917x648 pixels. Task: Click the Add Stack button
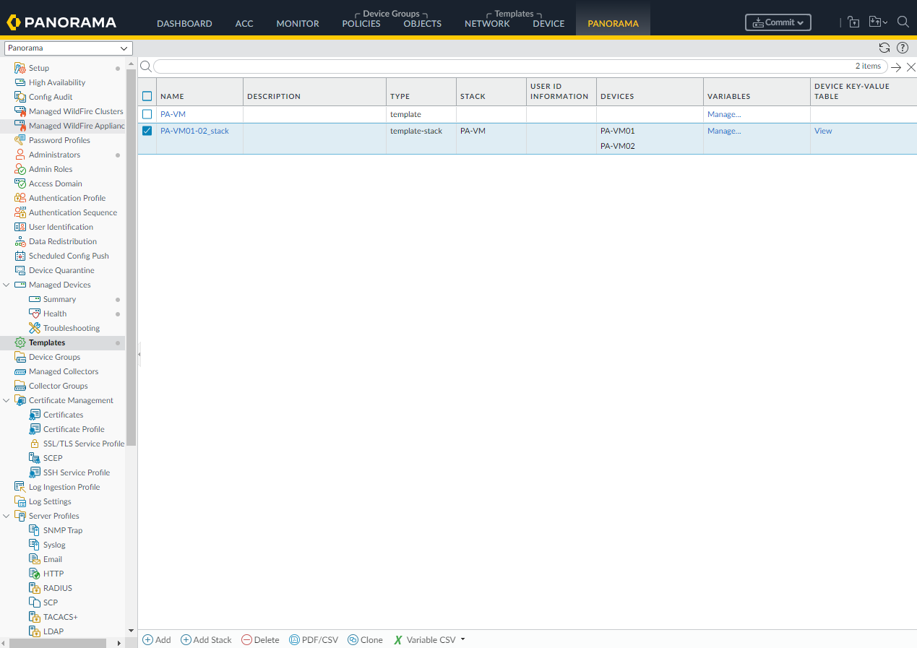click(x=206, y=640)
